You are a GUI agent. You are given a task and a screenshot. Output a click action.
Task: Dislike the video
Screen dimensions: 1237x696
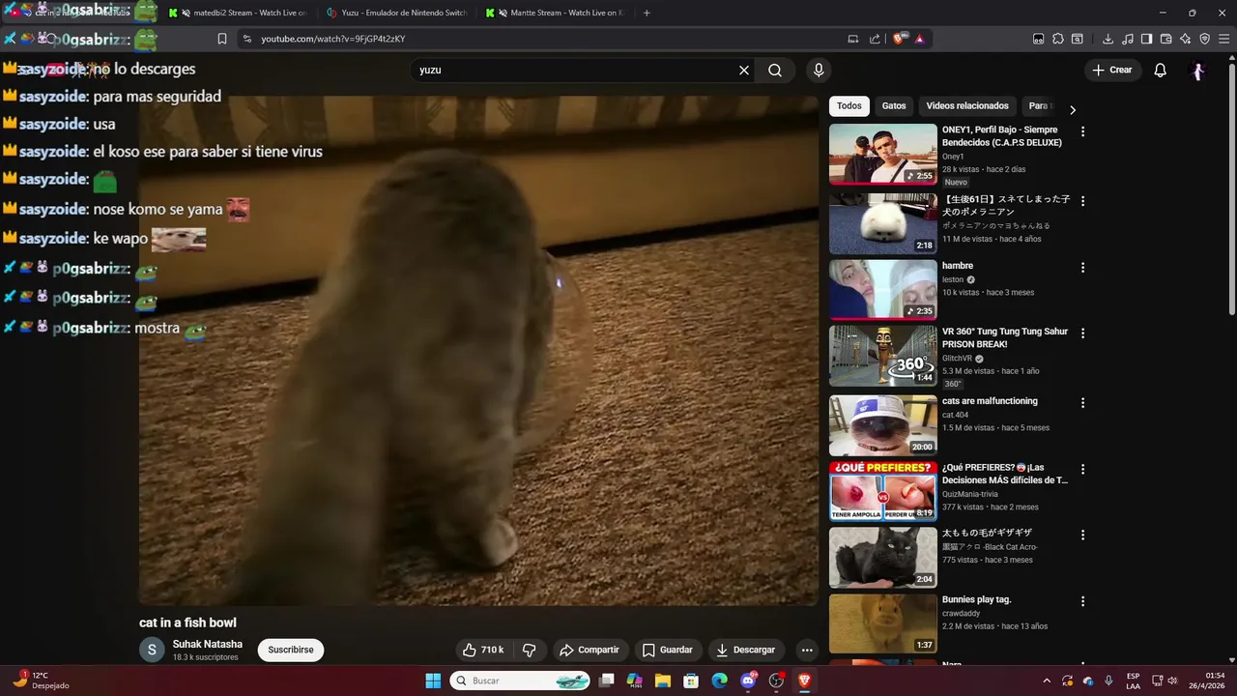pos(529,650)
